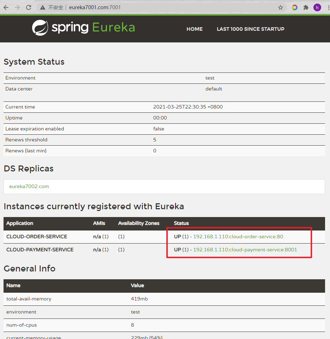The image size is (330, 339).
Task: Click the Status column header
Action: (181, 223)
